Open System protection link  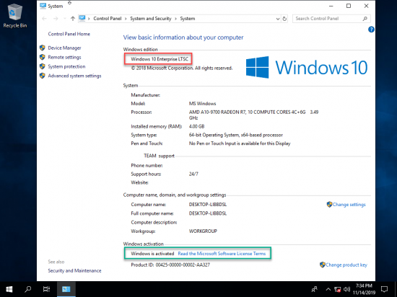click(66, 66)
